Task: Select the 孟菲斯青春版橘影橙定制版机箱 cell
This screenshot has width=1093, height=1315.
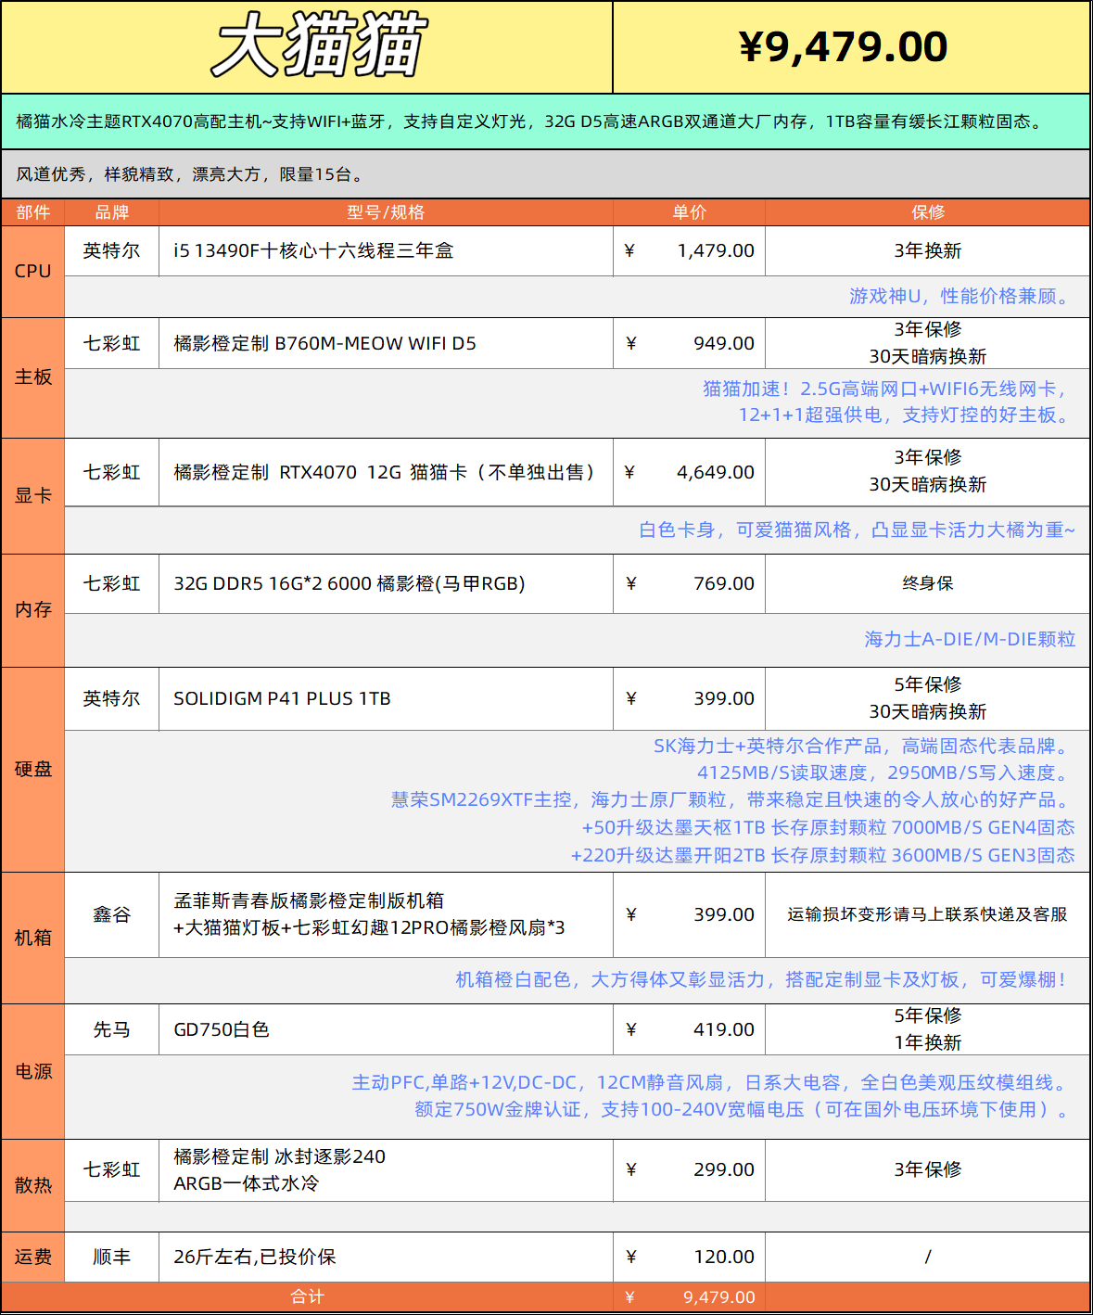Action: [386, 914]
